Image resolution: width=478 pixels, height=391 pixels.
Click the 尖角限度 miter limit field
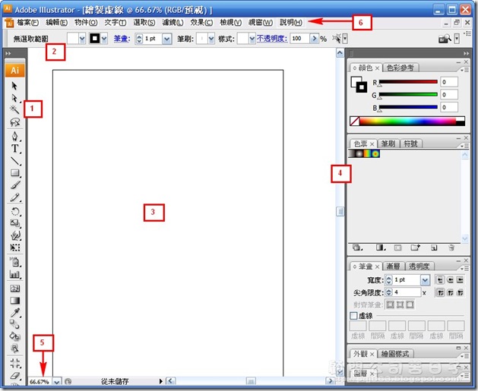pos(407,292)
